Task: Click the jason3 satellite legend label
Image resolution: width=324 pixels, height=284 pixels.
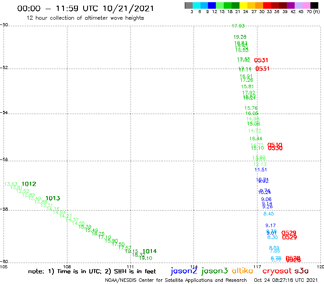Action: pyautogui.click(x=215, y=271)
